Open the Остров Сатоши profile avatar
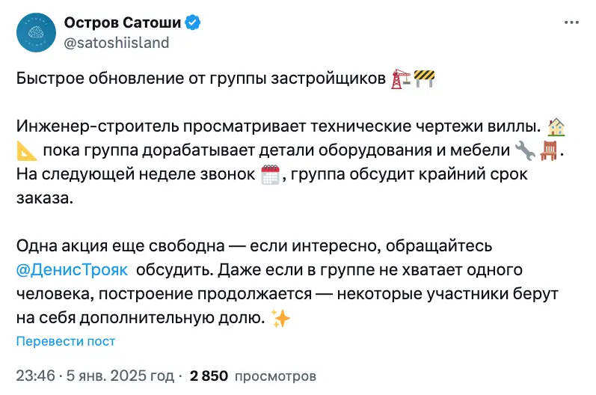Screen dimensions: 596x395 click(36, 32)
